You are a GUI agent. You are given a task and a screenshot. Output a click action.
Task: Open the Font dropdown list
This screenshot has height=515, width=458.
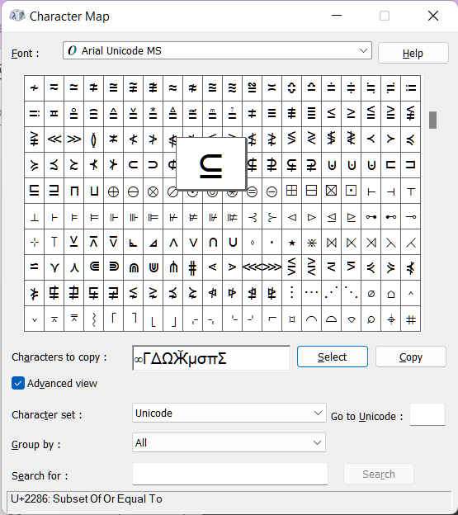click(217, 50)
